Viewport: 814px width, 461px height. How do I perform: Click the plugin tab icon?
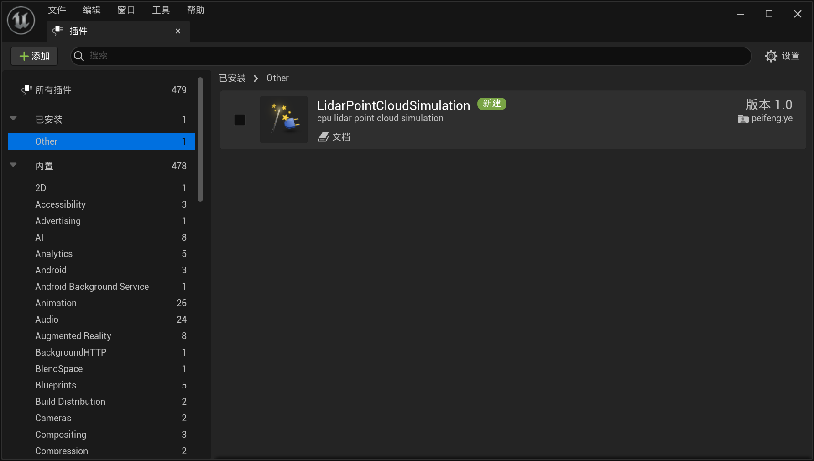57,31
